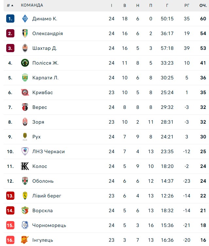Image resolution: width=209 pixels, height=246 pixels.
Task: Click the Динамо К. club logo
Action: (x=25, y=19)
